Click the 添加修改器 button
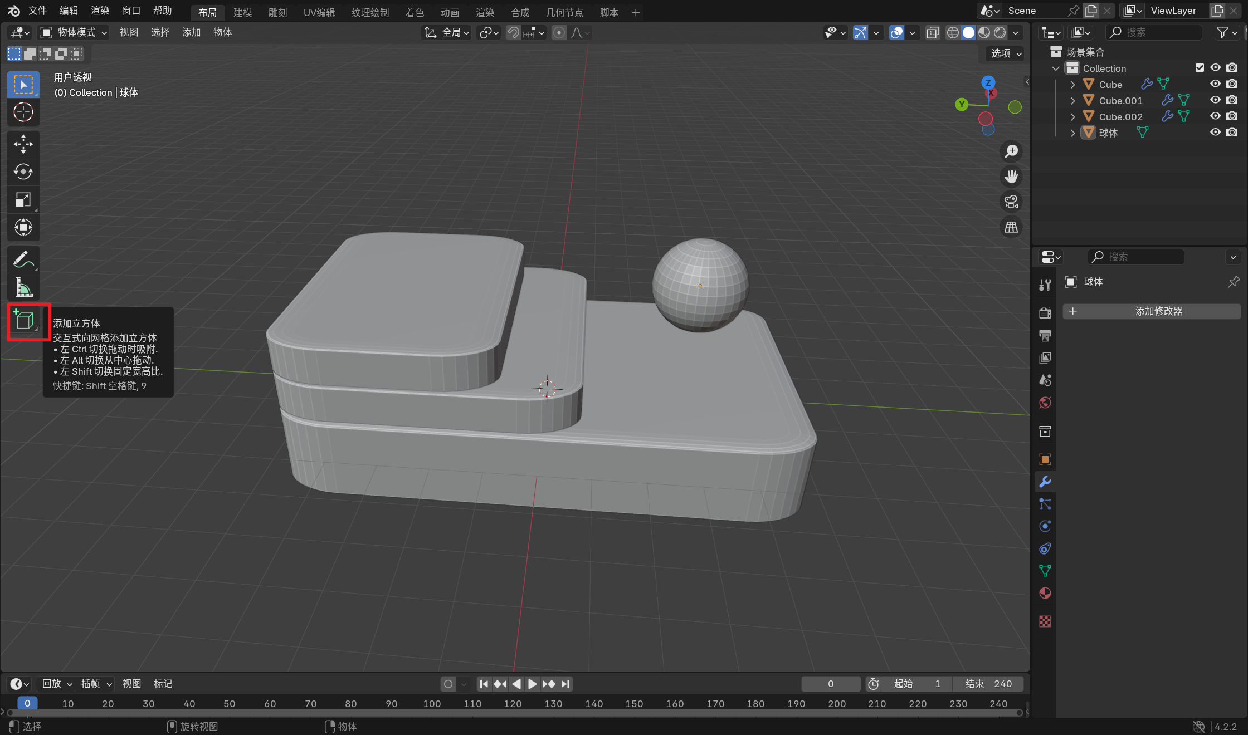Image resolution: width=1248 pixels, height=735 pixels. 1151,311
